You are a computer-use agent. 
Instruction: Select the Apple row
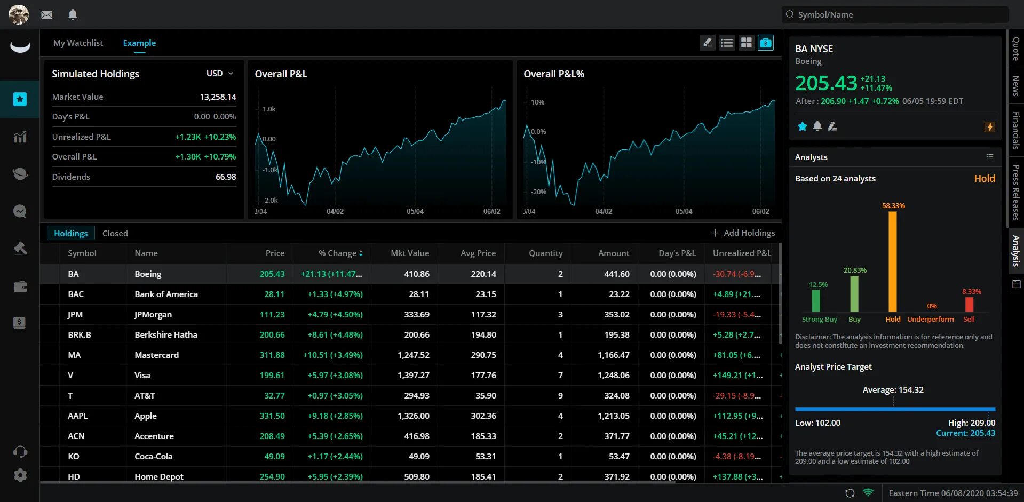[x=409, y=416]
